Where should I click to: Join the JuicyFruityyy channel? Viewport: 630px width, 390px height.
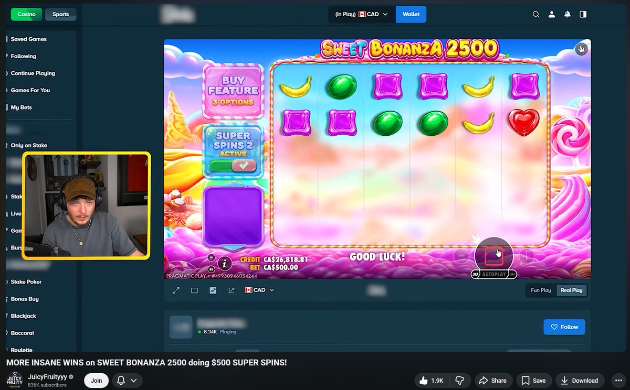tap(96, 381)
